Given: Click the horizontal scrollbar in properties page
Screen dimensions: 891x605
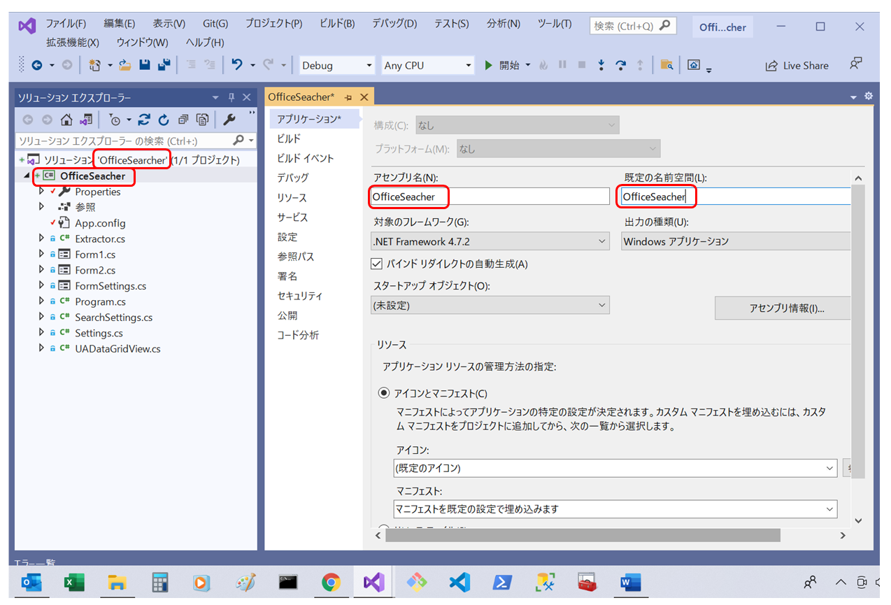Looking at the screenshot, I should (583, 535).
